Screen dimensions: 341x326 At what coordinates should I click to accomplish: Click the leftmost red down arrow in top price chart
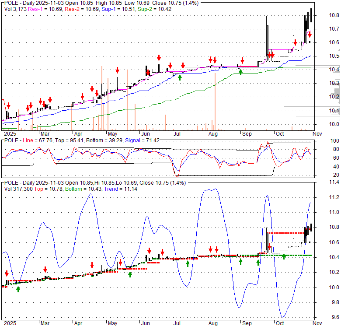(x=8, y=105)
